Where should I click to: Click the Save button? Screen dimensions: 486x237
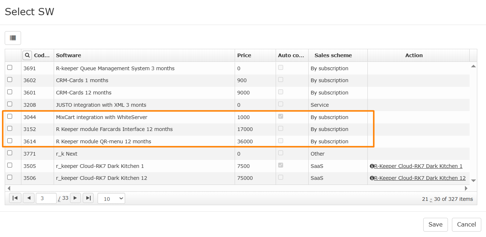pyautogui.click(x=435, y=225)
